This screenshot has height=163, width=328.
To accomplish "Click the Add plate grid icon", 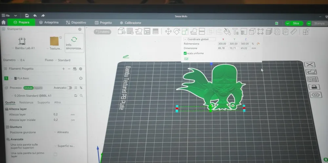I will 130,31.
